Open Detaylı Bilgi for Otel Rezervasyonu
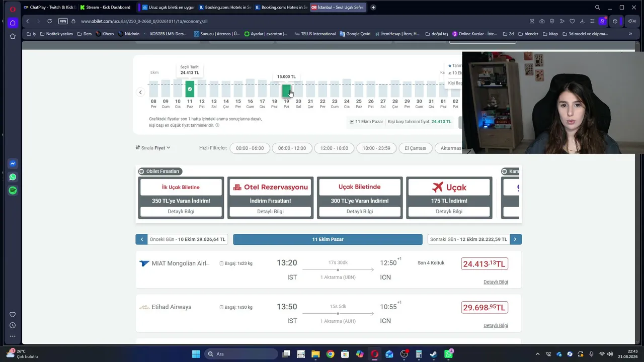Image resolution: width=644 pixels, height=362 pixels. (x=270, y=212)
